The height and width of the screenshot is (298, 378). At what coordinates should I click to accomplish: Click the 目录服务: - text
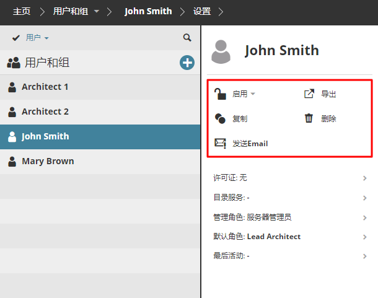[x=231, y=198]
